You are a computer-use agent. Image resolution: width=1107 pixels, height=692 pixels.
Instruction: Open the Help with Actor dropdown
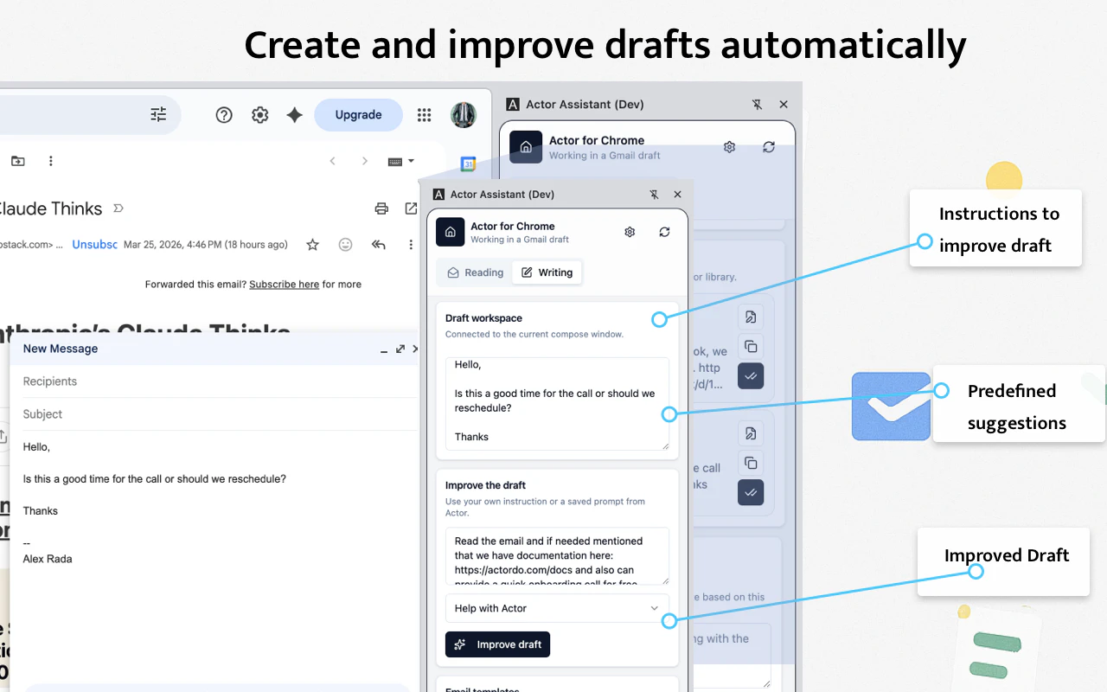point(556,608)
